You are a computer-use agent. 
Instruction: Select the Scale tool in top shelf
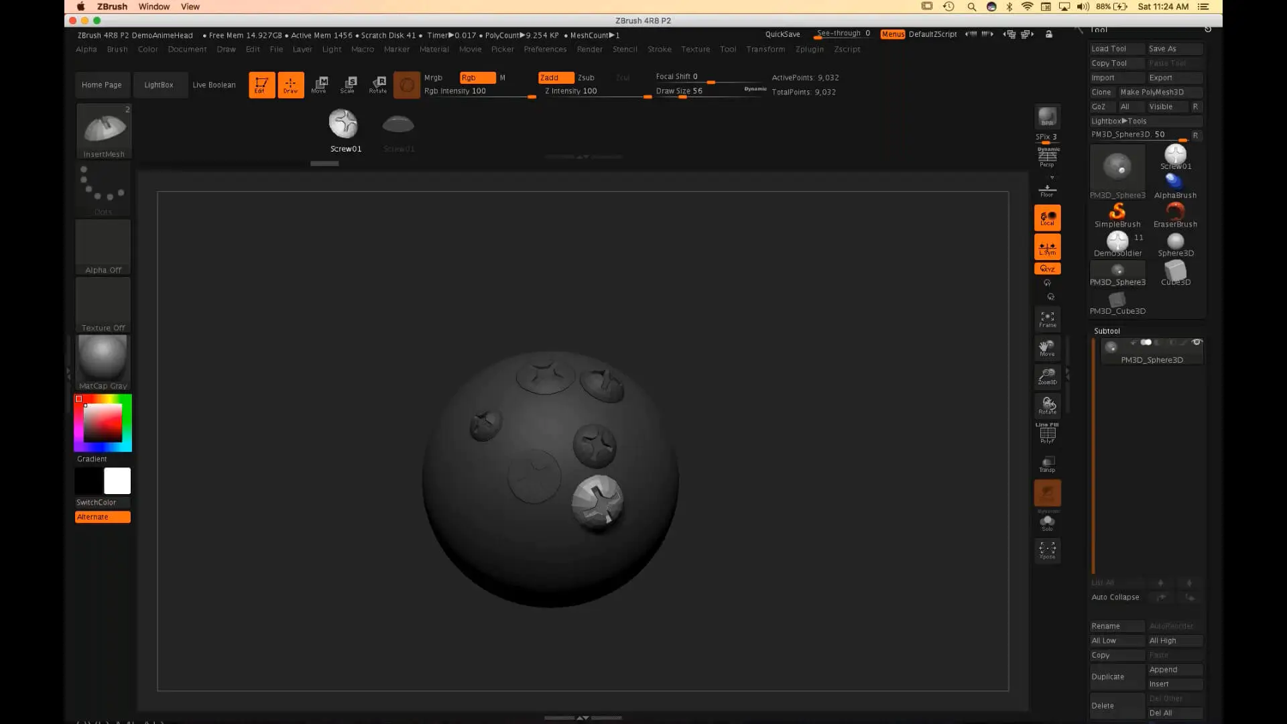pos(349,85)
